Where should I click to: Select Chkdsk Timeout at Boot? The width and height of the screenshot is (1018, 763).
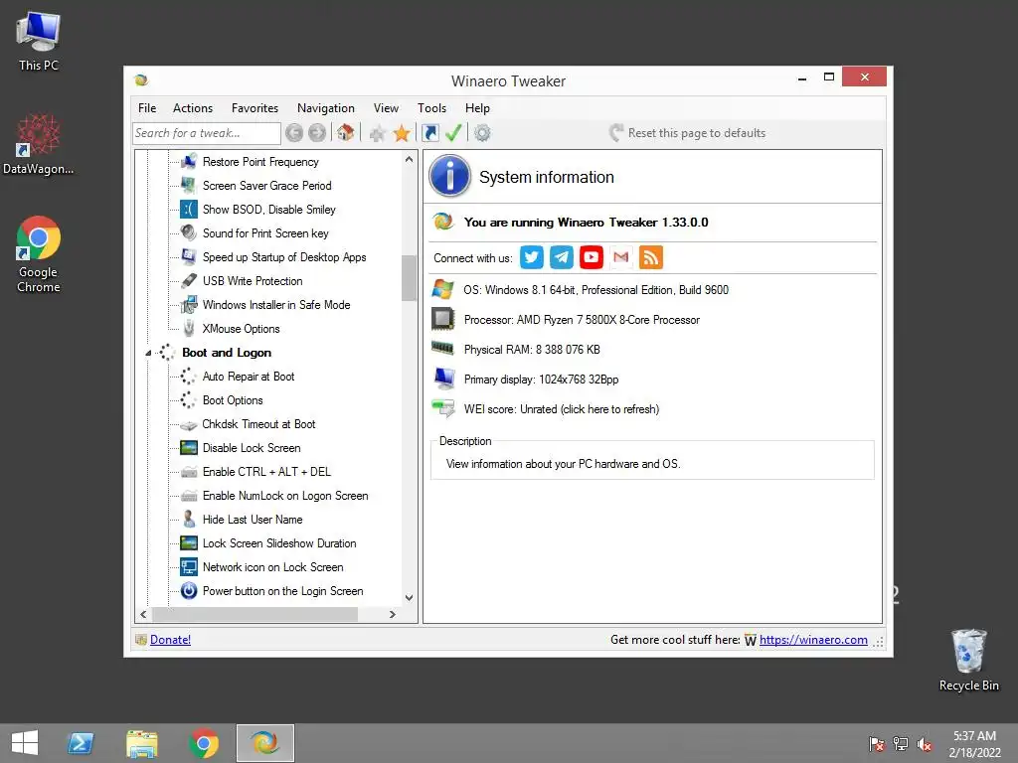(258, 424)
